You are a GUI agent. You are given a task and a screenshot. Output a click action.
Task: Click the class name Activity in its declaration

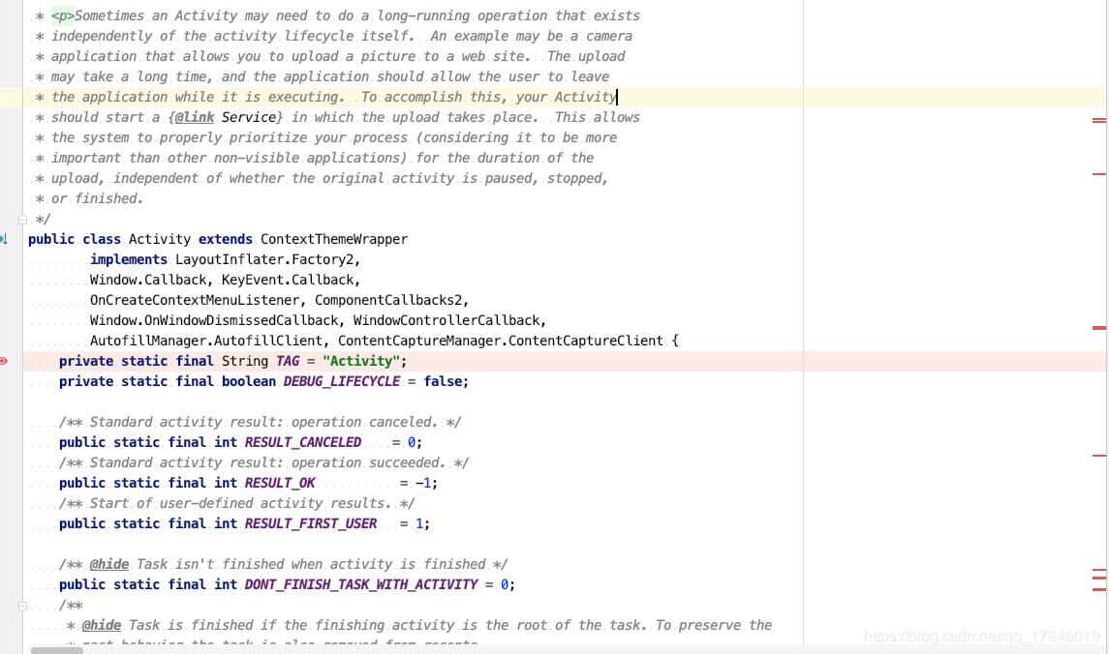click(x=159, y=239)
